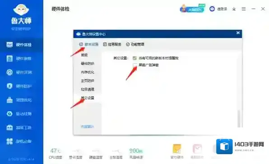Click the restore defaults link in dialog

coord(87,127)
